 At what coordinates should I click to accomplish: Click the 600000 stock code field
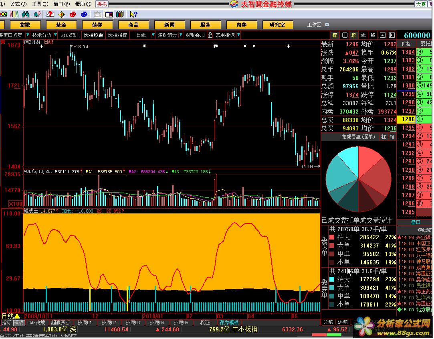click(416, 35)
